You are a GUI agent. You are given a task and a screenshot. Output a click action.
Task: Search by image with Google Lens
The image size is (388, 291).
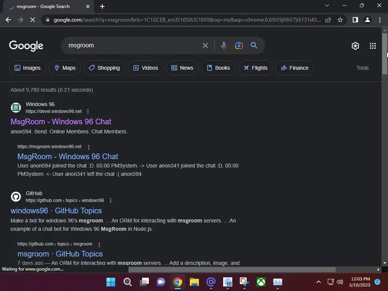pos(239,45)
